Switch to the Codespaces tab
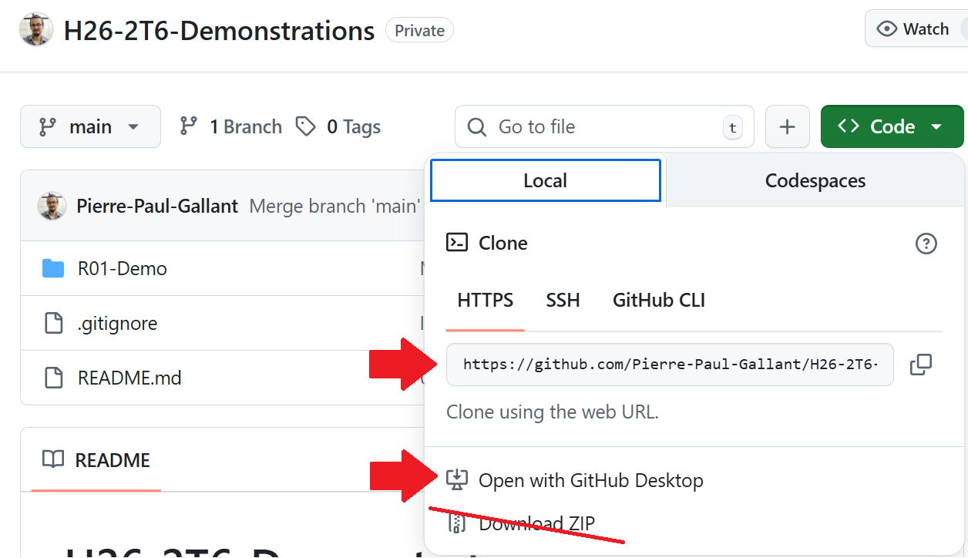 [x=815, y=180]
